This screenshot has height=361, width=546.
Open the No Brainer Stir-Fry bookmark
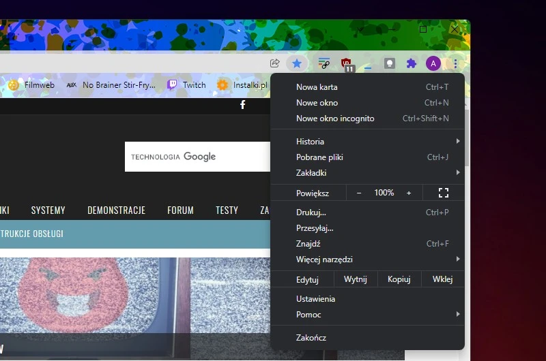111,84
